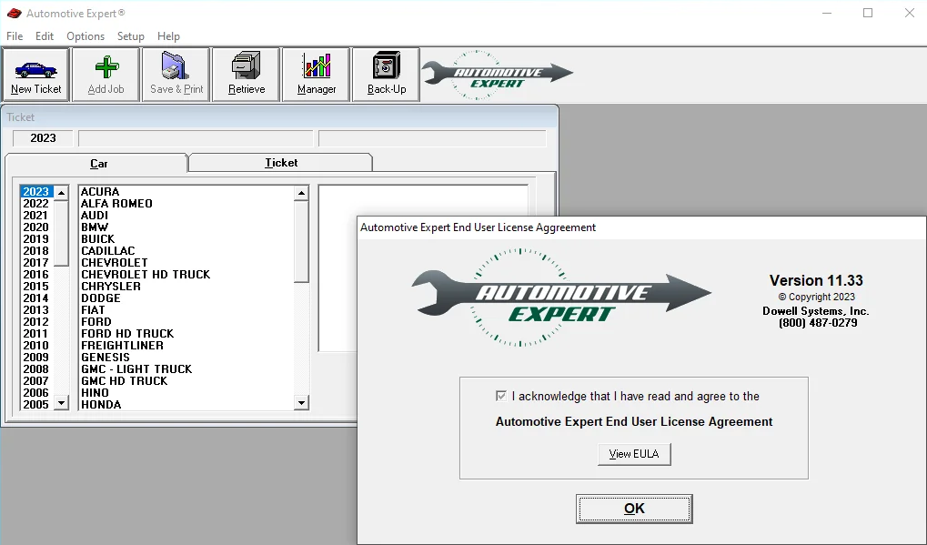This screenshot has width=927, height=545.
Task: Click the Save & Print toolbar icon
Action: 176,66
